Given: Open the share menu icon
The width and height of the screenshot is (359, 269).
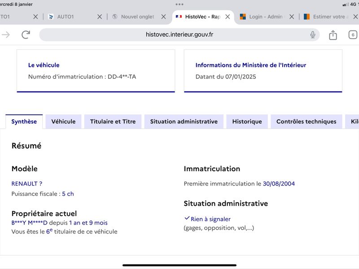Looking at the screenshot, I should pos(333,35).
